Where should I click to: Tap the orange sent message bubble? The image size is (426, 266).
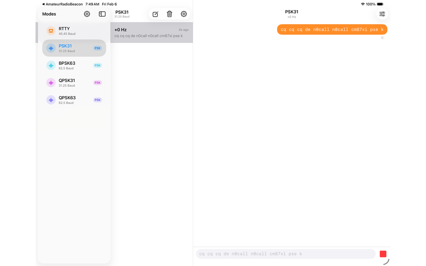332,29
